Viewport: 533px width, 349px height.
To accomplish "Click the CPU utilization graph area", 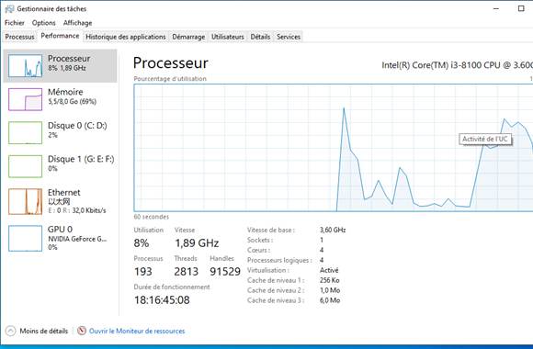I will (333, 148).
